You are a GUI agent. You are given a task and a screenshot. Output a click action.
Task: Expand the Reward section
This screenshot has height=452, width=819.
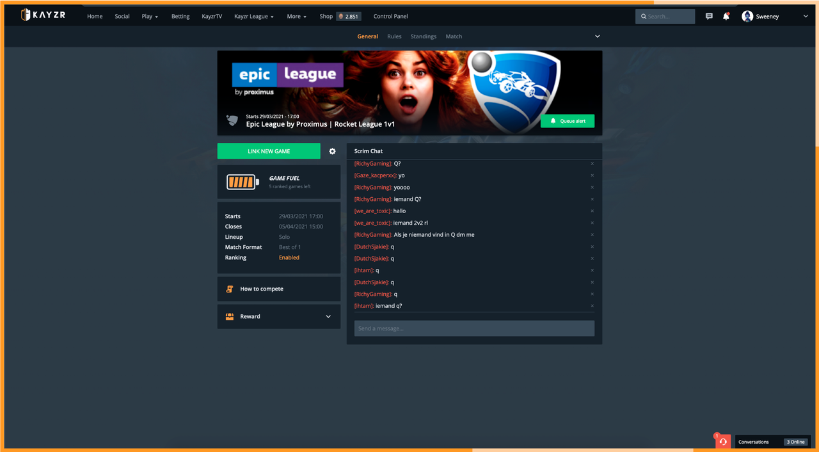click(328, 316)
